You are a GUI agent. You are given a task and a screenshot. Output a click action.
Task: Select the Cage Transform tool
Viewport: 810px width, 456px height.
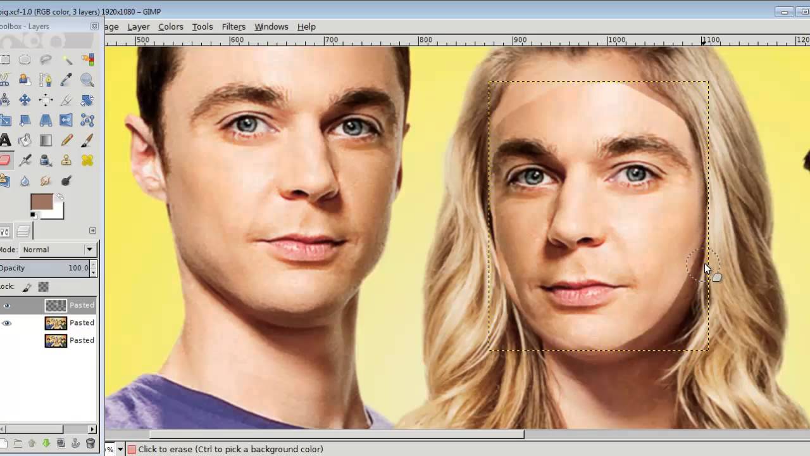(87, 120)
